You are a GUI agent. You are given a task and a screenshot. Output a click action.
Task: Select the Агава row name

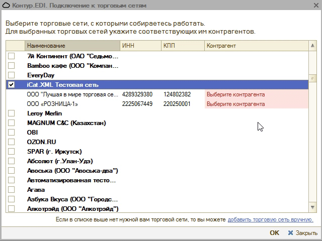click(36, 190)
